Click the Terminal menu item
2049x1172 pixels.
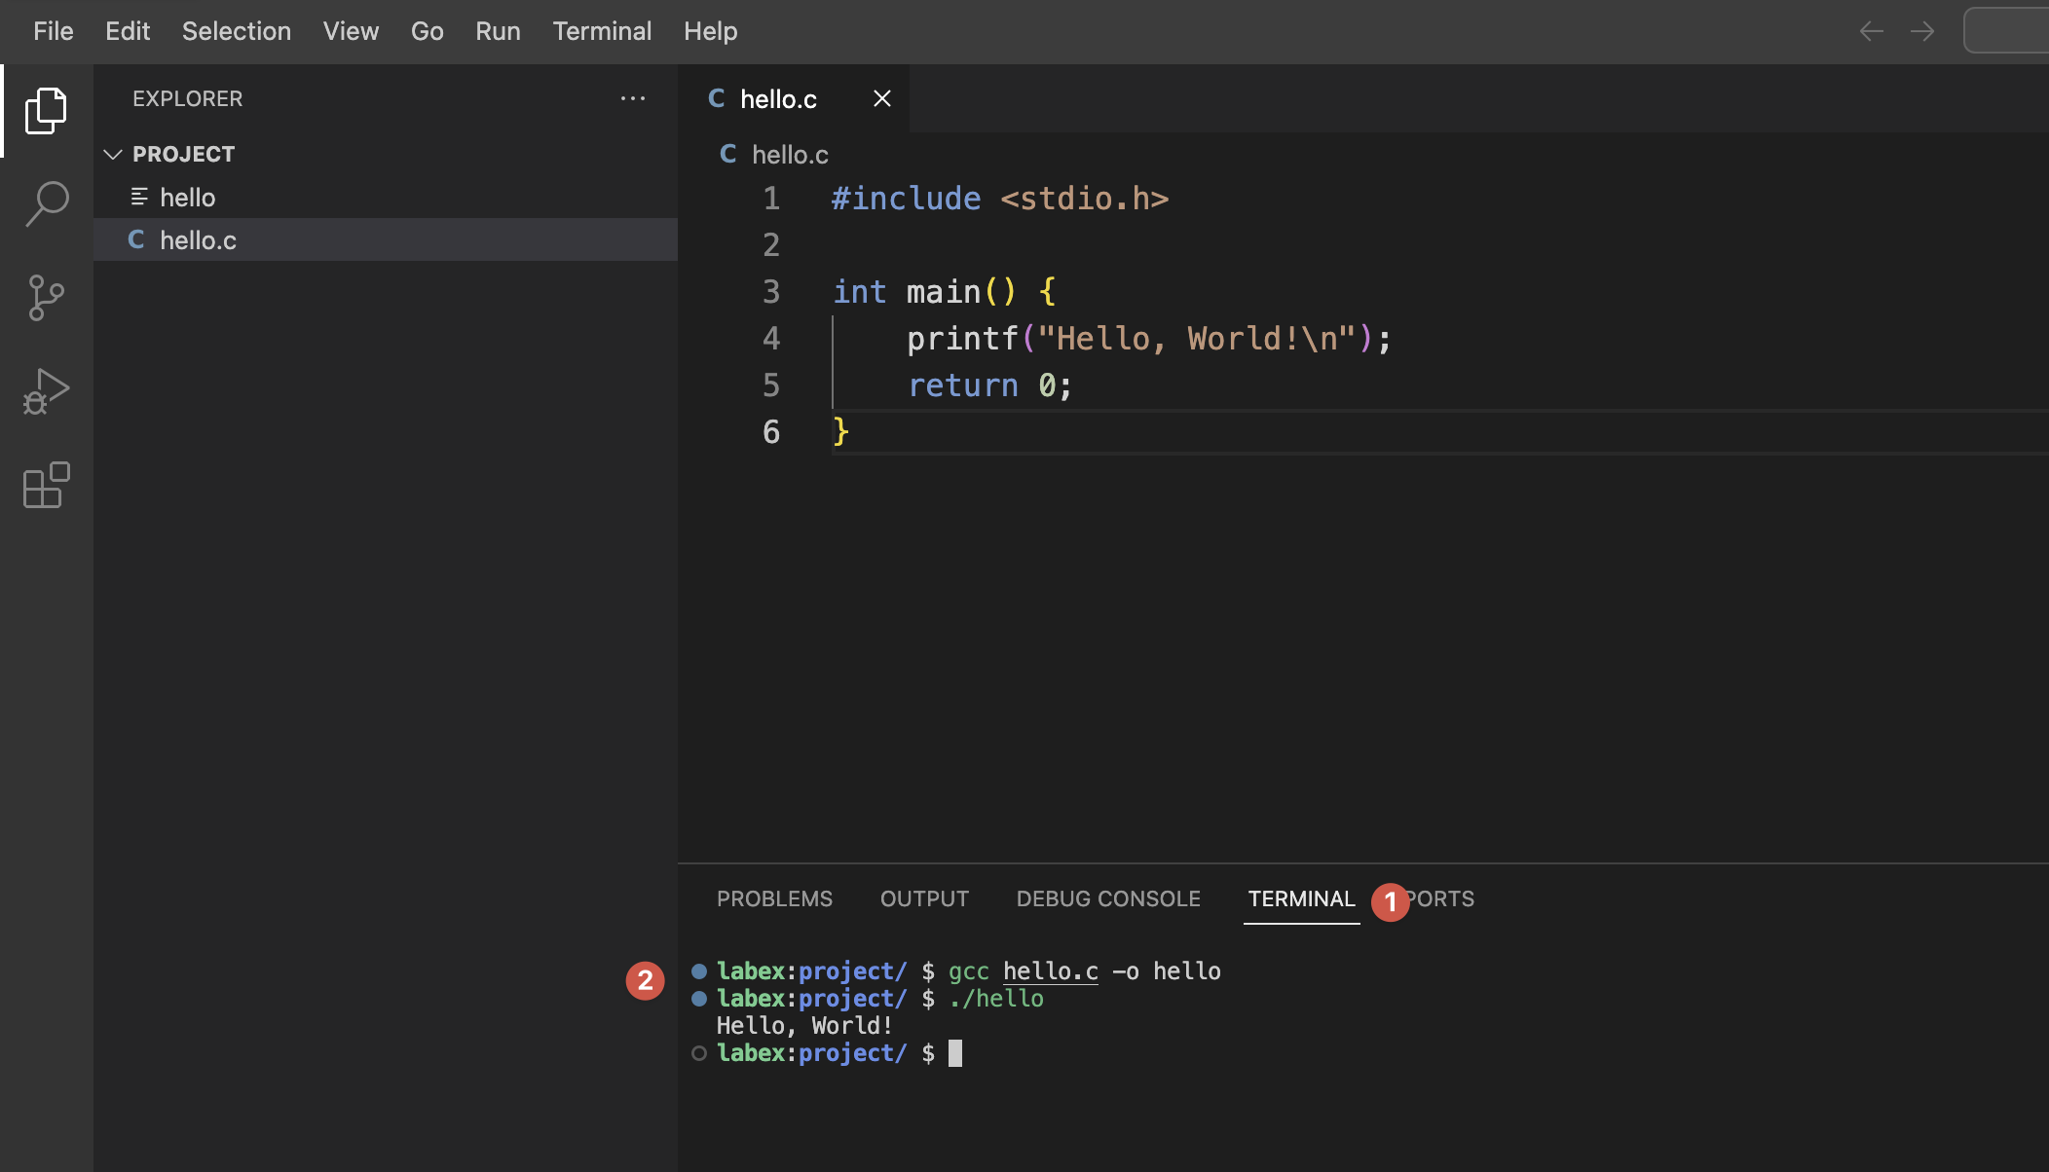[601, 31]
